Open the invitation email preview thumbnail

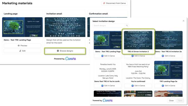65,27
